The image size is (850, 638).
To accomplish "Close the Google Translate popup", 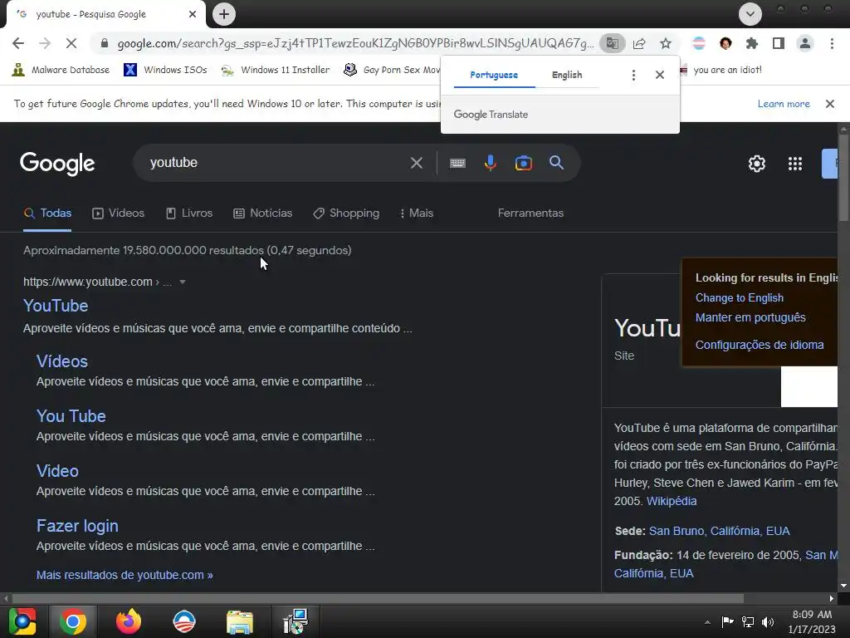I will coord(660,75).
